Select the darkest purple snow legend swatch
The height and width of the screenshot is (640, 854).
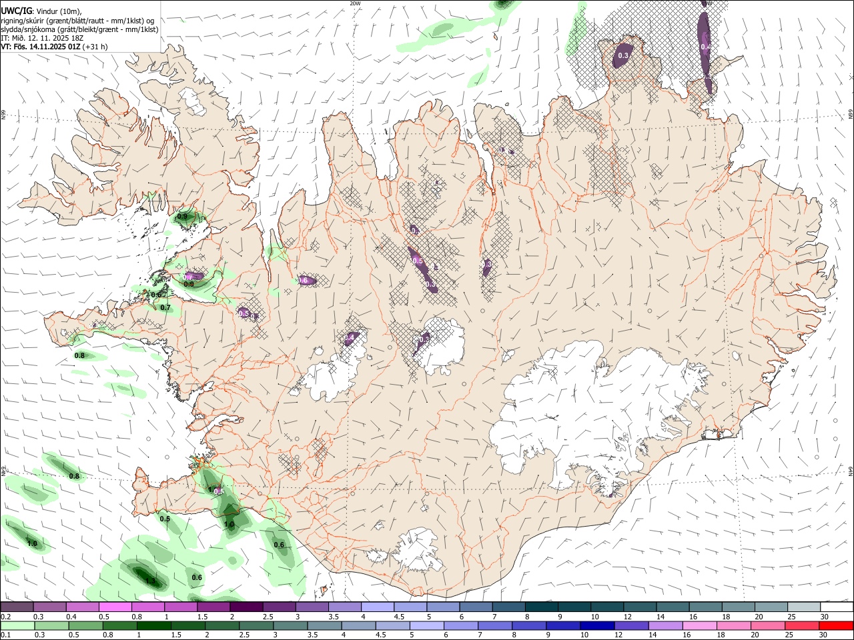point(246,607)
